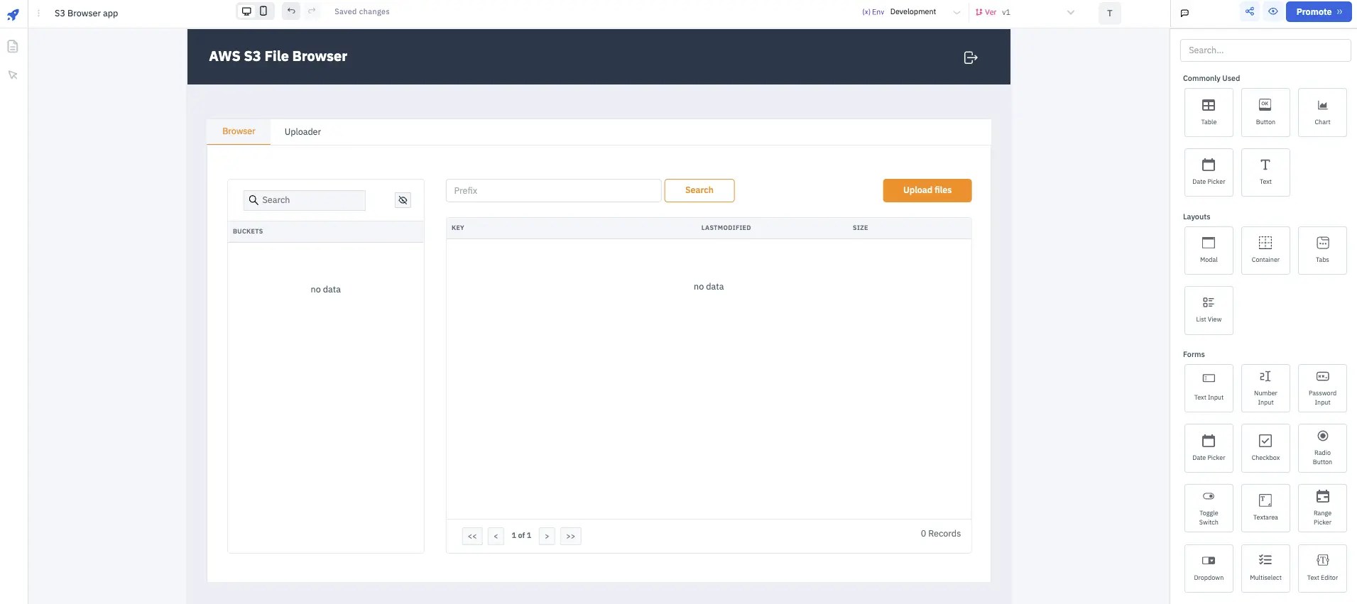Select the Table widget
This screenshot has width=1357, height=604.
click(1209, 112)
